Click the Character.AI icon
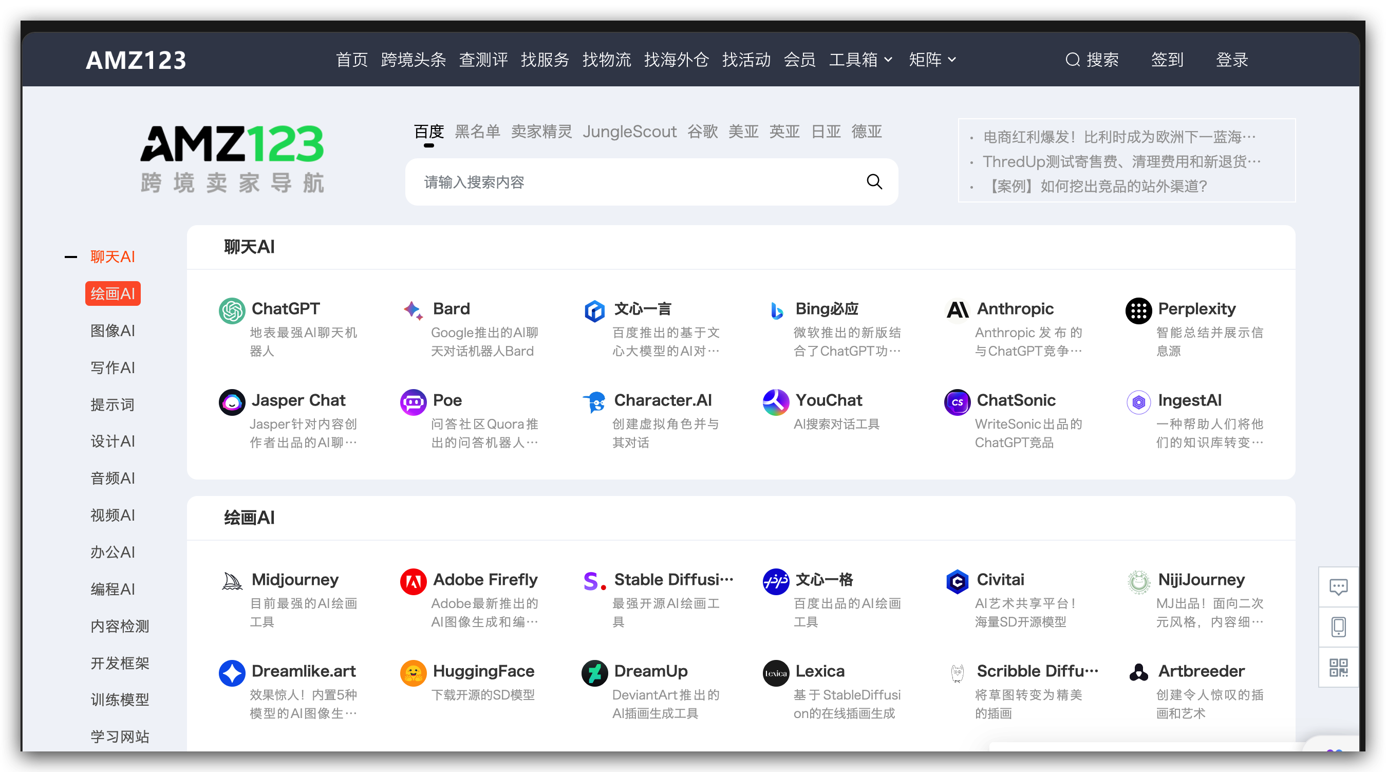The image size is (1386, 772). [x=594, y=402]
